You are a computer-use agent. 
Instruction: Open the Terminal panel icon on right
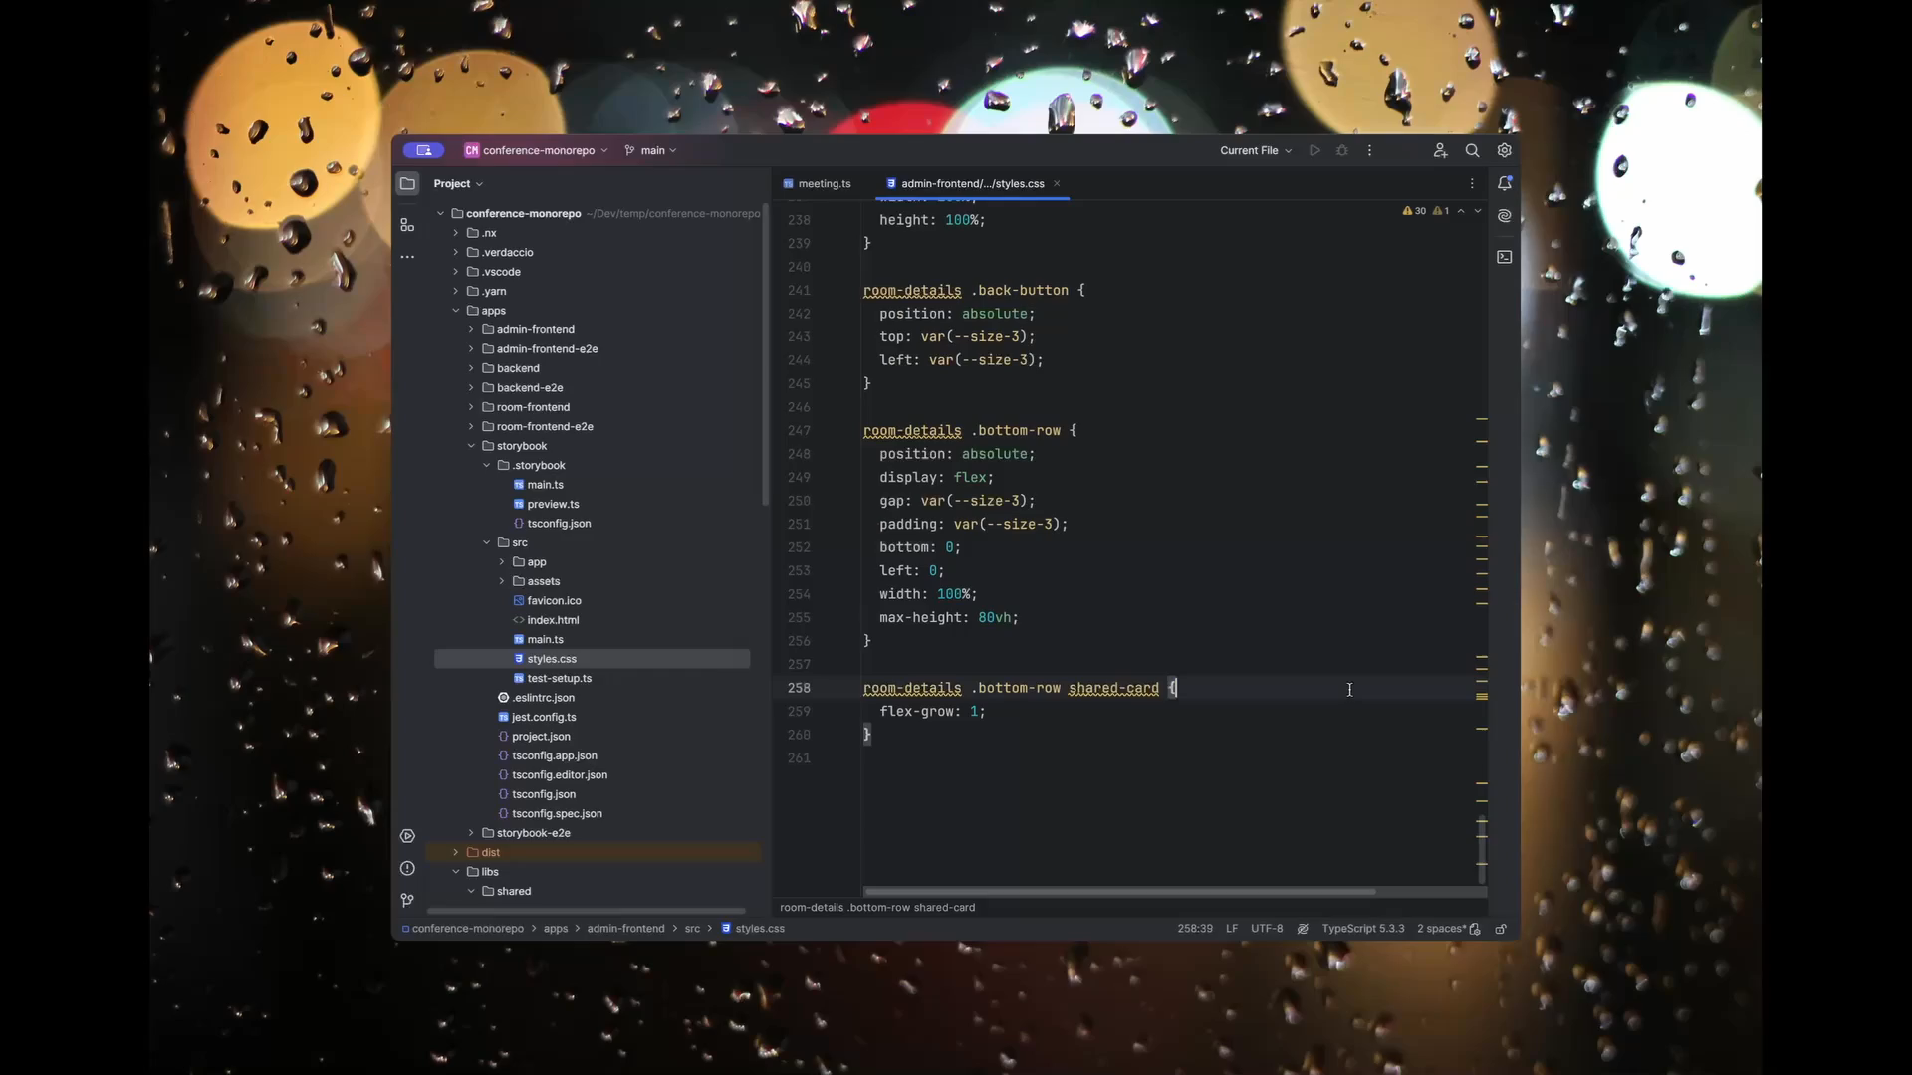[1504, 257]
